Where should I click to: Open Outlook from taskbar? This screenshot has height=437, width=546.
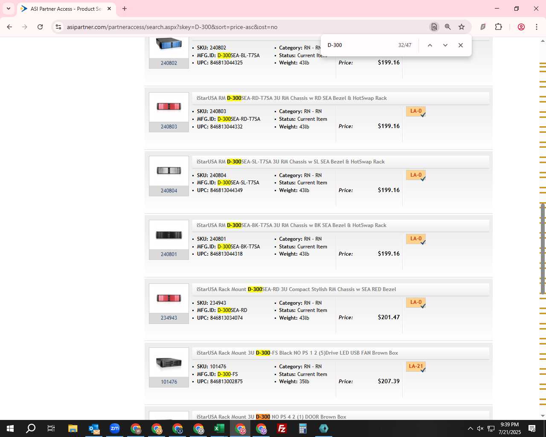(94, 428)
